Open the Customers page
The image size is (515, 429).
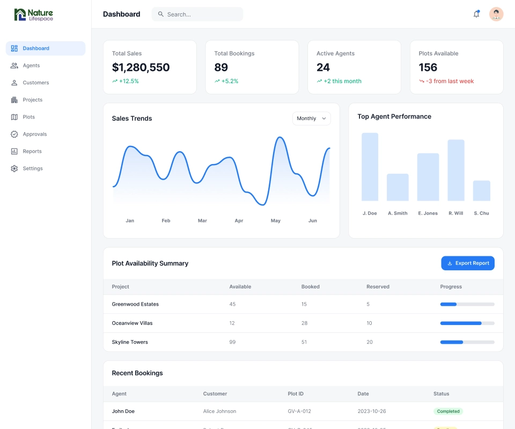tap(46, 83)
